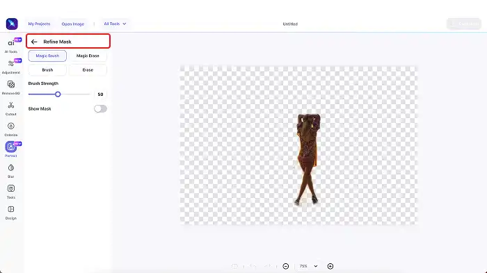Click the redo arrow in bottom bar
Screen dimensions: 487x273
point(267,266)
